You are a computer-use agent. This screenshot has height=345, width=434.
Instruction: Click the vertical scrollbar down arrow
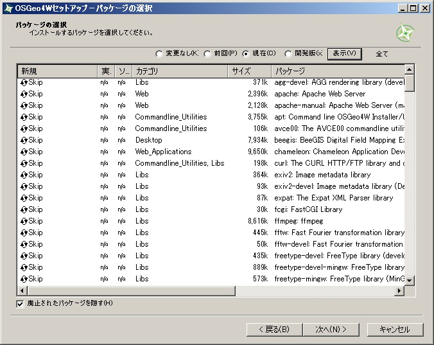(x=410, y=280)
